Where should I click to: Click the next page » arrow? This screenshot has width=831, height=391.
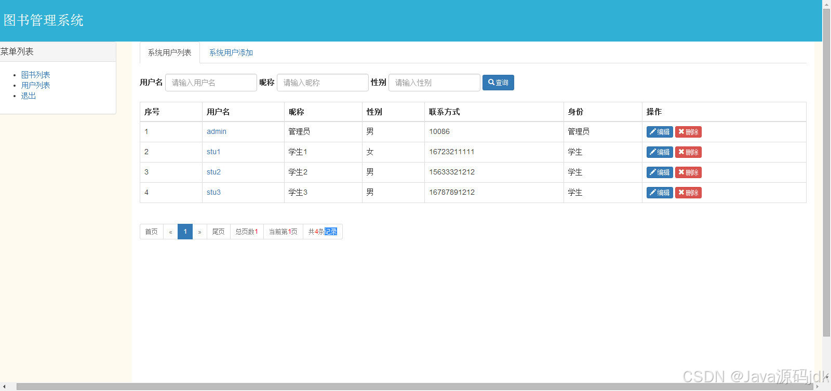[x=199, y=232]
